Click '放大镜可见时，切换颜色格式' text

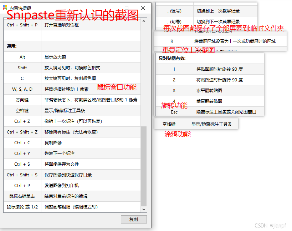click(x=72, y=68)
